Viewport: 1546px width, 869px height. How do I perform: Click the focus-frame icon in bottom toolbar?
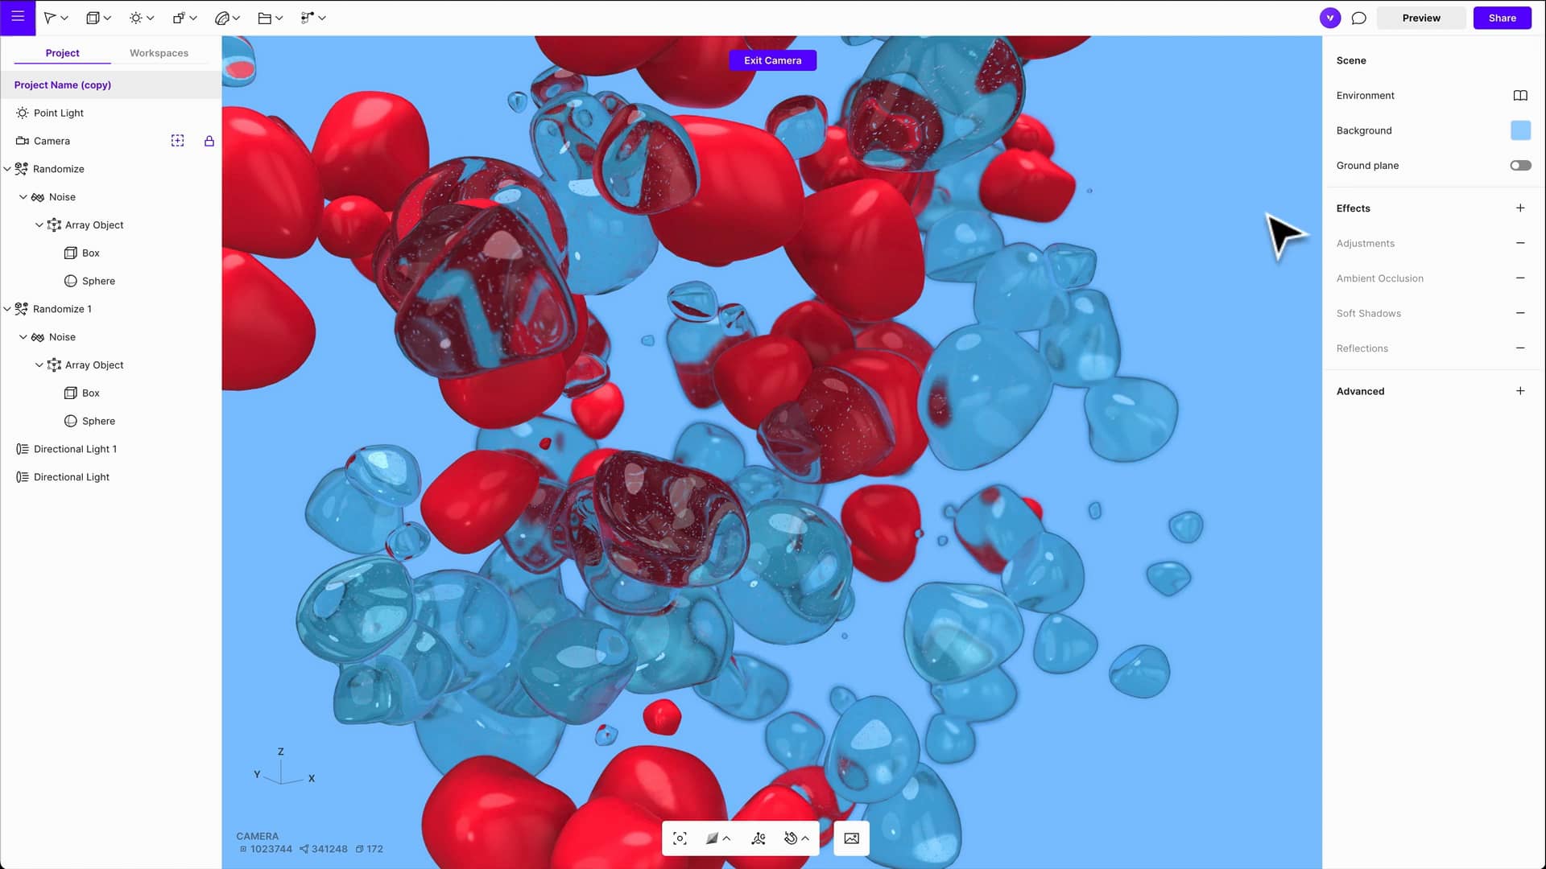pos(680,838)
